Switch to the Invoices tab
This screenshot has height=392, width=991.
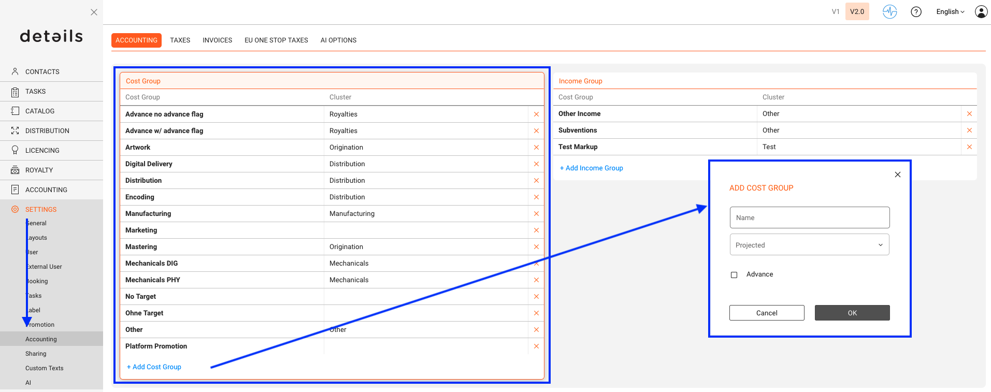[x=217, y=40]
